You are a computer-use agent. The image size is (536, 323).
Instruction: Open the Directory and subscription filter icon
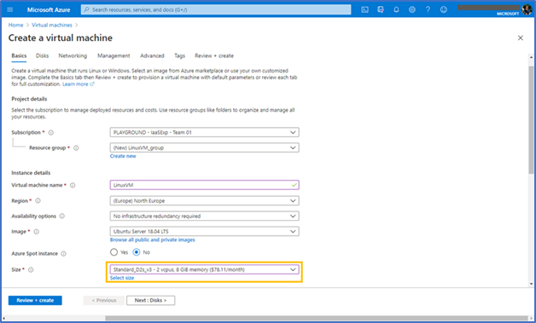381,10
